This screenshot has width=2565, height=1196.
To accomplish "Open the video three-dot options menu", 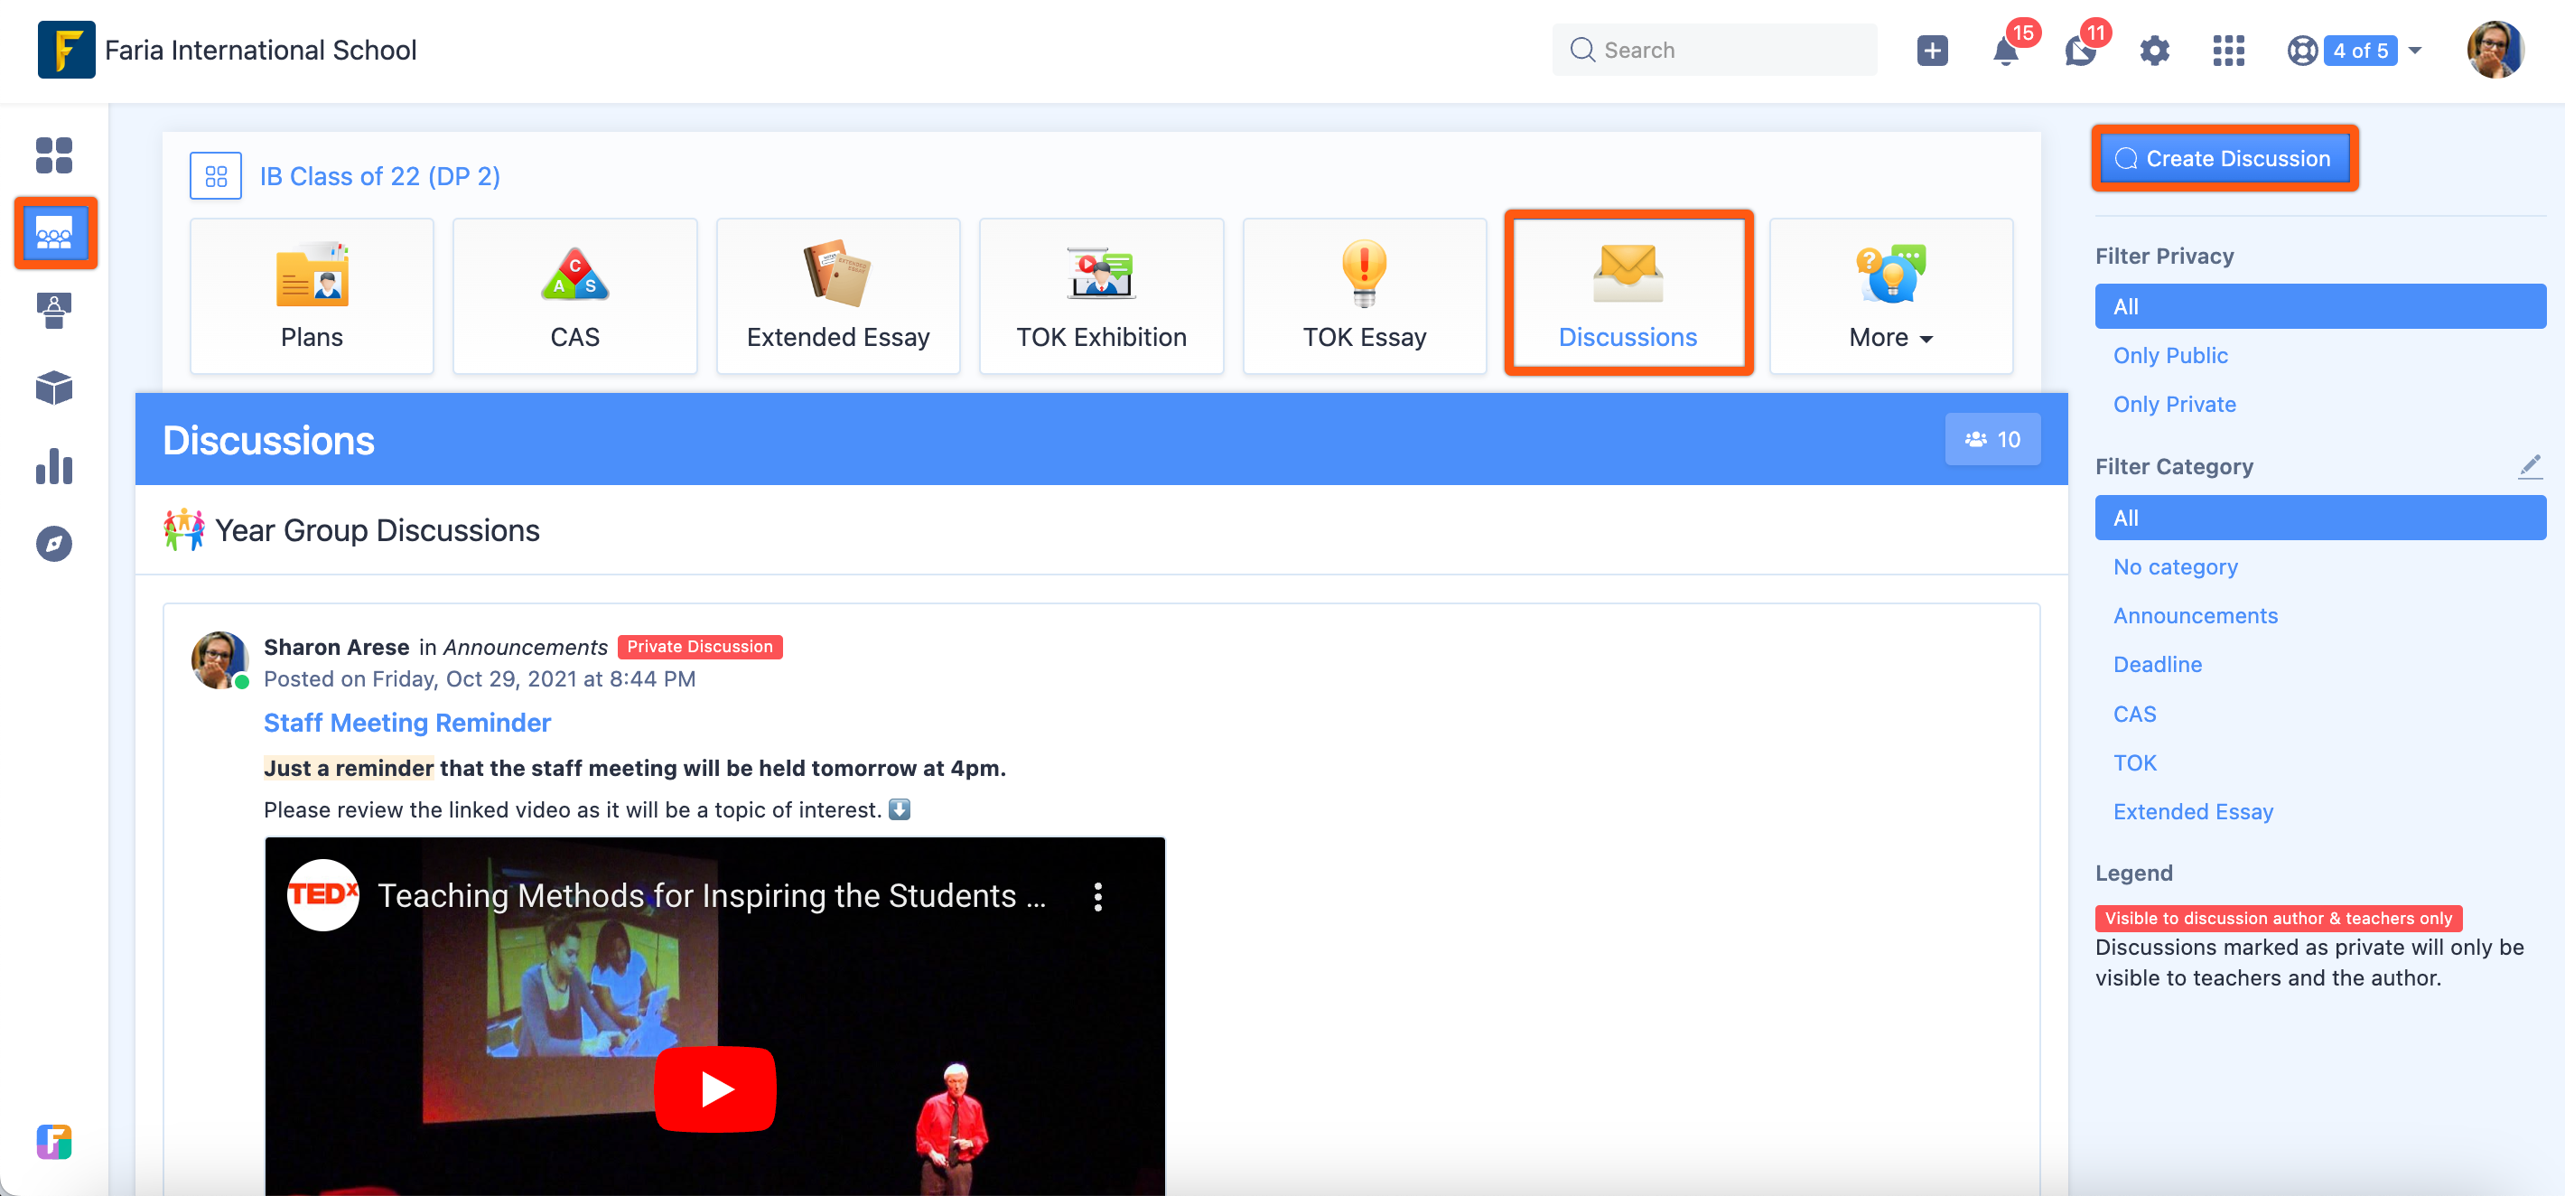I will coord(1098,896).
